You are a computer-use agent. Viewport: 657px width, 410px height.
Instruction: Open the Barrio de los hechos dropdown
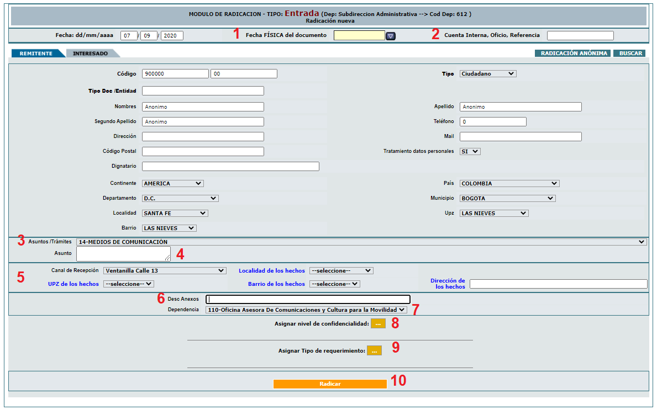(x=334, y=284)
